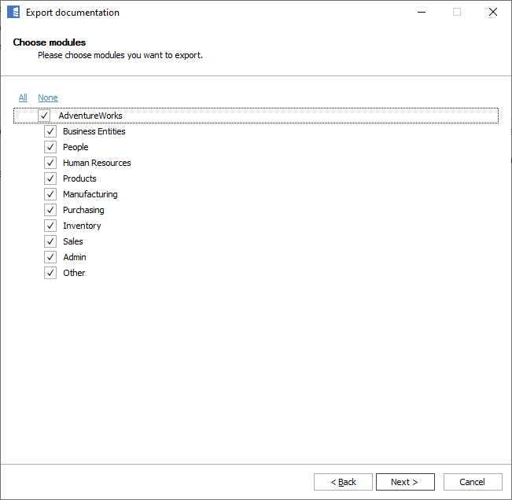Toggle the Human Resources checkbox
The width and height of the screenshot is (512, 500).
pyautogui.click(x=50, y=163)
